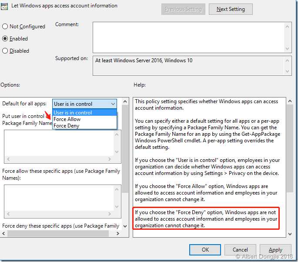The height and width of the screenshot is (262, 298).
Task: Click inside the Comment text box
Action: pyautogui.click(x=188, y=37)
